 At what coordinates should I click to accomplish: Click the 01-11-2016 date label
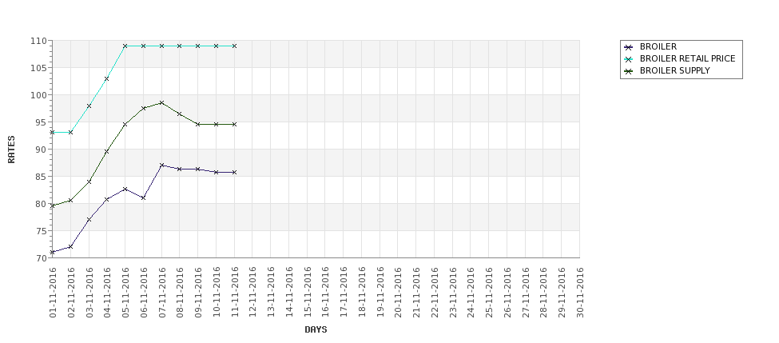tap(53, 293)
